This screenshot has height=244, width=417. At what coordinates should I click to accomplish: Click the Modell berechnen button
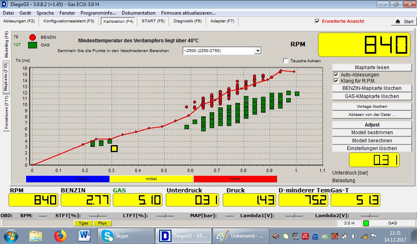click(372, 140)
